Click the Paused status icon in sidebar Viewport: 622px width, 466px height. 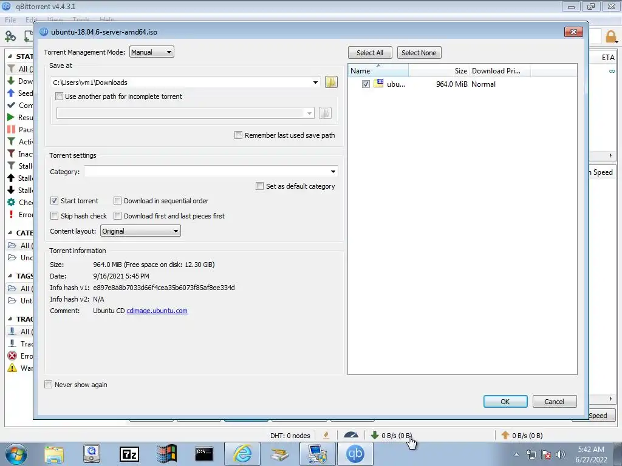tap(11, 129)
